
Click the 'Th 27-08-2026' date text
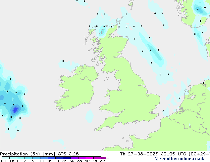(139, 154)
